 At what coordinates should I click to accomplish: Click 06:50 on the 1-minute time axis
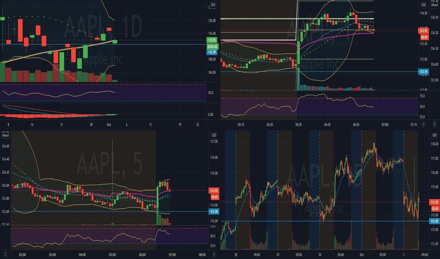pyautogui.click(x=356, y=125)
